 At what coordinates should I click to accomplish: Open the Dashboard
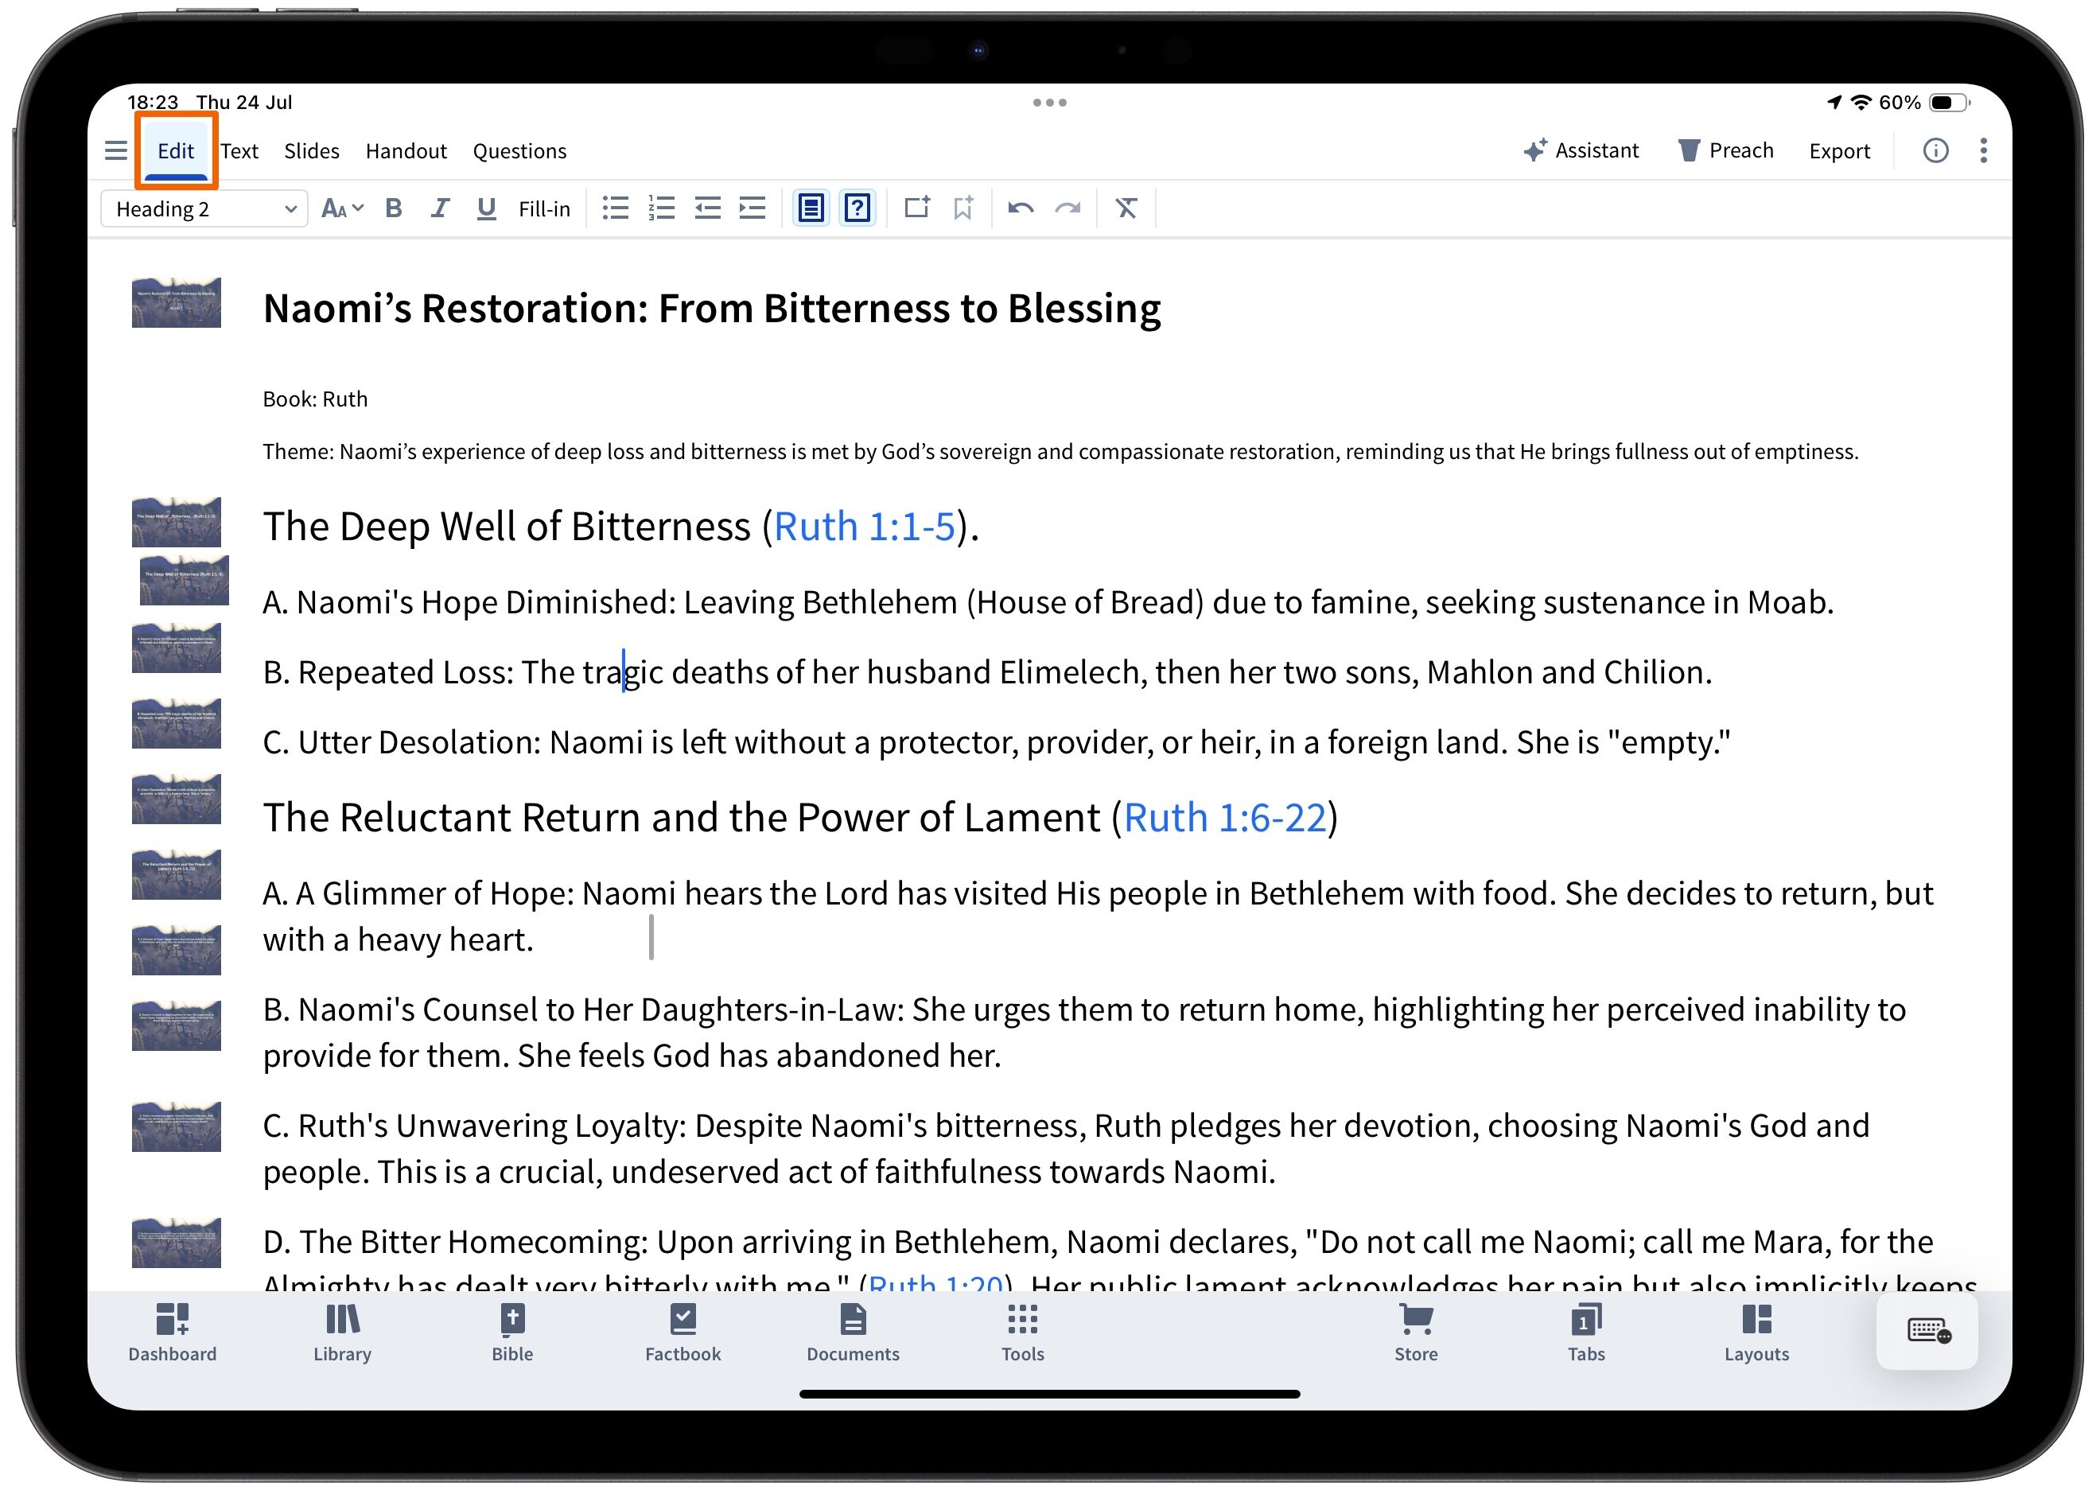172,1333
